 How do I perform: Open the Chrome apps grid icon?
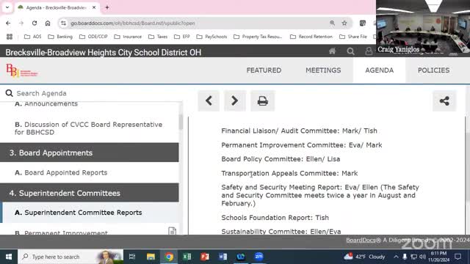tap(10, 37)
